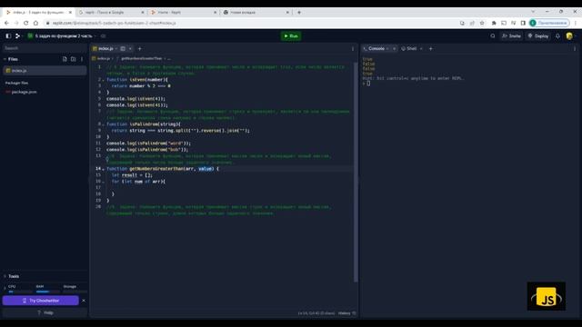Open the editor pane three-dot menu
The image size is (582, 327).
[353, 48]
